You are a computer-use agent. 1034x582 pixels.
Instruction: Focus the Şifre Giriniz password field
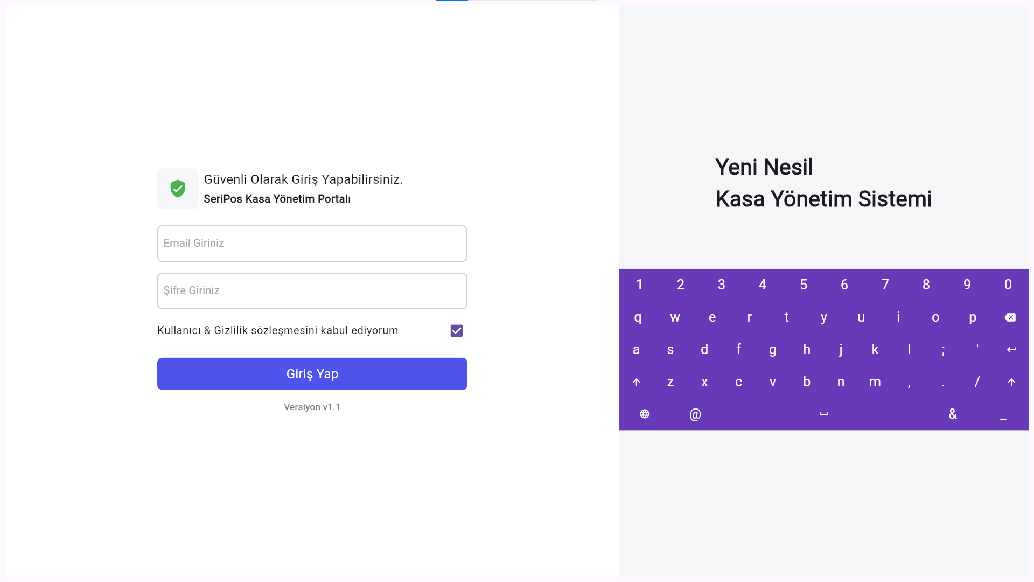[312, 291]
